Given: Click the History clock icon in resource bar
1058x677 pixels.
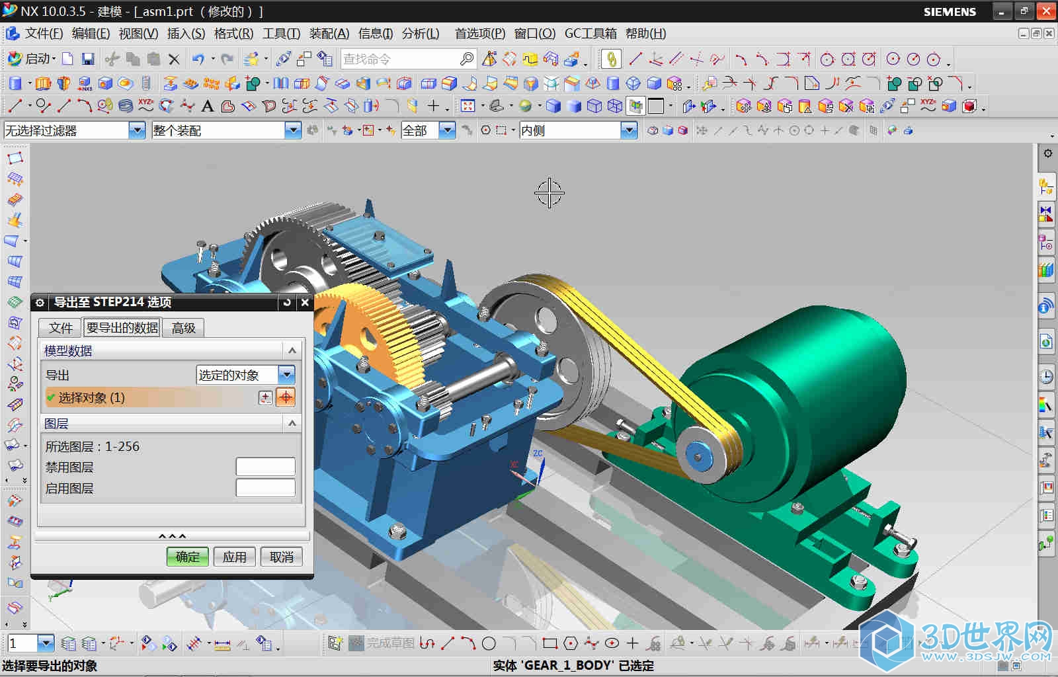Looking at the screenshot, I should point(1046,377).
